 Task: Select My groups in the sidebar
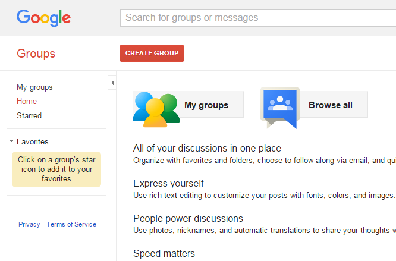34,87
